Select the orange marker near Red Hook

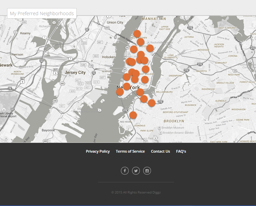point(133,115)
